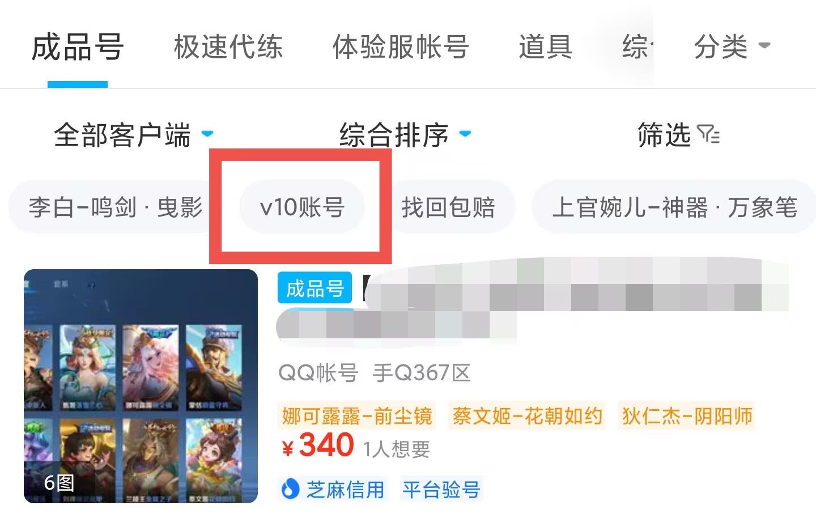Click the ¥340 price on listing
This screenshot has height=531, width=816.
click(x=318, y=445)
